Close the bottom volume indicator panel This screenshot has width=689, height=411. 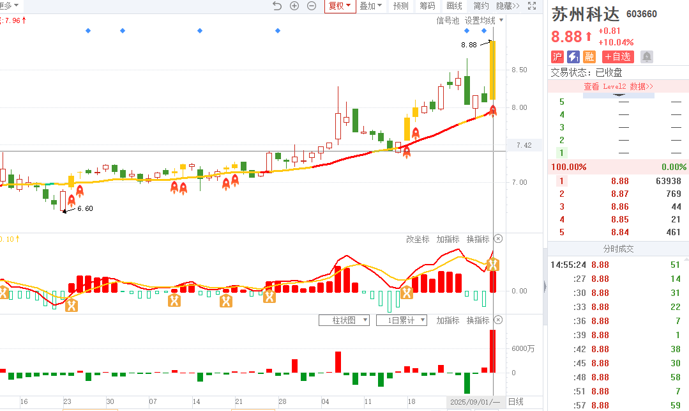499,320
